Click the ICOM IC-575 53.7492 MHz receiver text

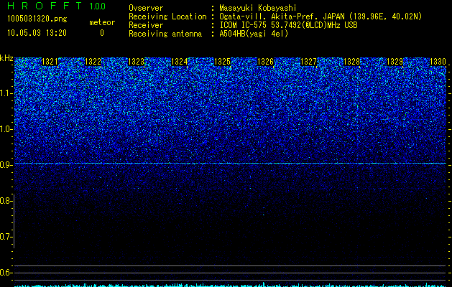[x=288, y=25]
